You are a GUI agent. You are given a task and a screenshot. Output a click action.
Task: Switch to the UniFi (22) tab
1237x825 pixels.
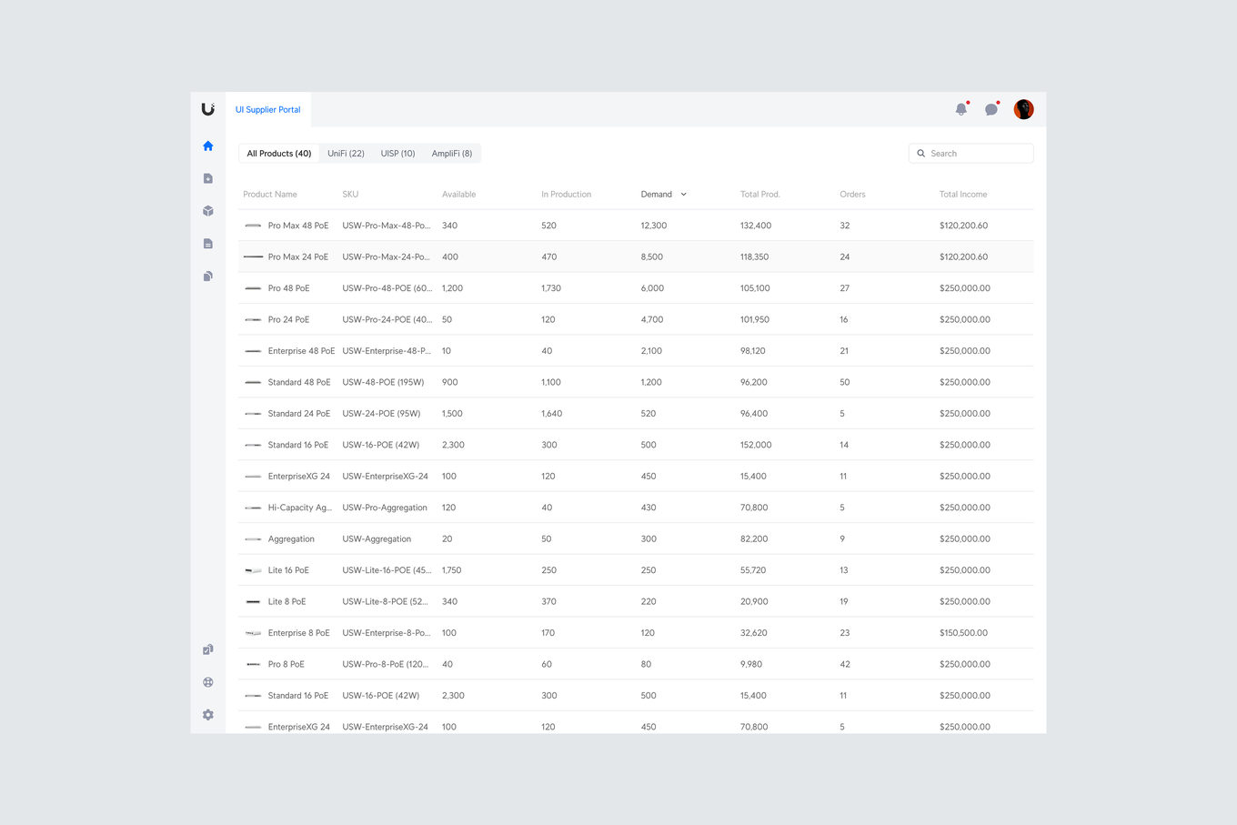click(x=346, y=154)
